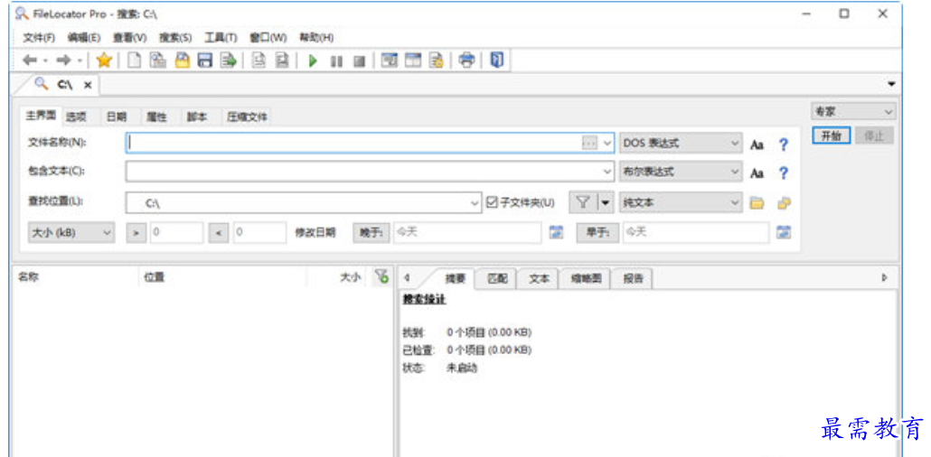Open the tab list arrow at far right
This screenshot has width=931, height=457.
pyautogui.click(x=890, y=84)
